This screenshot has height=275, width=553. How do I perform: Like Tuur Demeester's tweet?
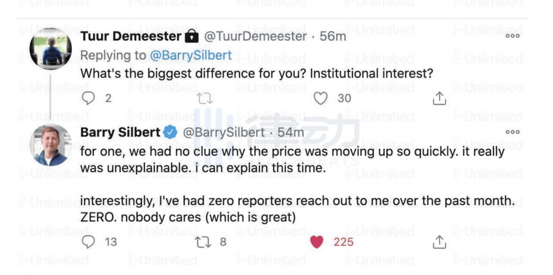click(321, 98)
